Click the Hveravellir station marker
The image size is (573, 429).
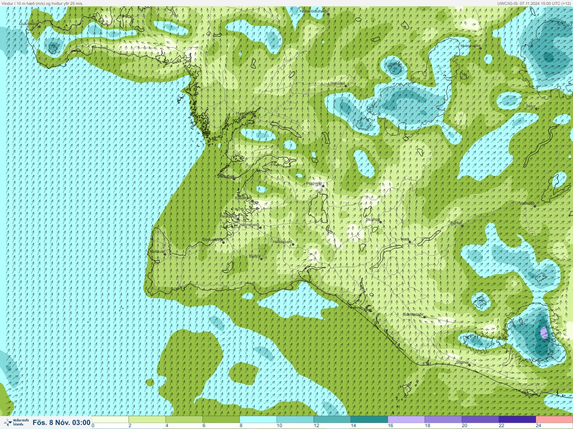click(x=480, y=48)
